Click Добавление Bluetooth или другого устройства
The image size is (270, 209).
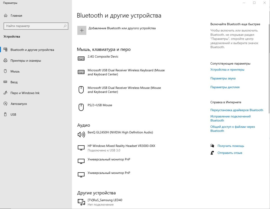pos(122,28)
